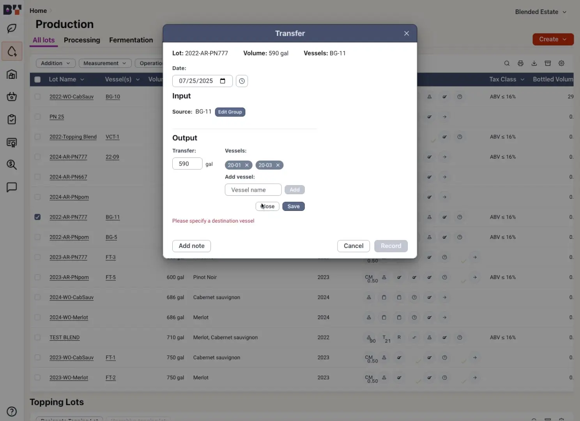This screenshot has height=421, width=580.
Task: Expand the Addition filter dropdown
Action: click(56, 63)
